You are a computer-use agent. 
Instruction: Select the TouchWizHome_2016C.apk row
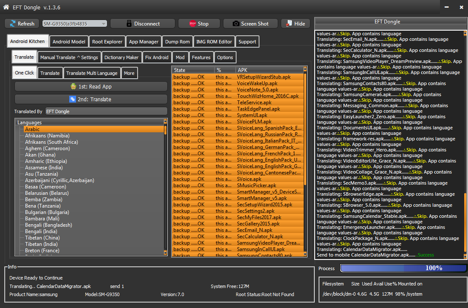pos(238,96)
